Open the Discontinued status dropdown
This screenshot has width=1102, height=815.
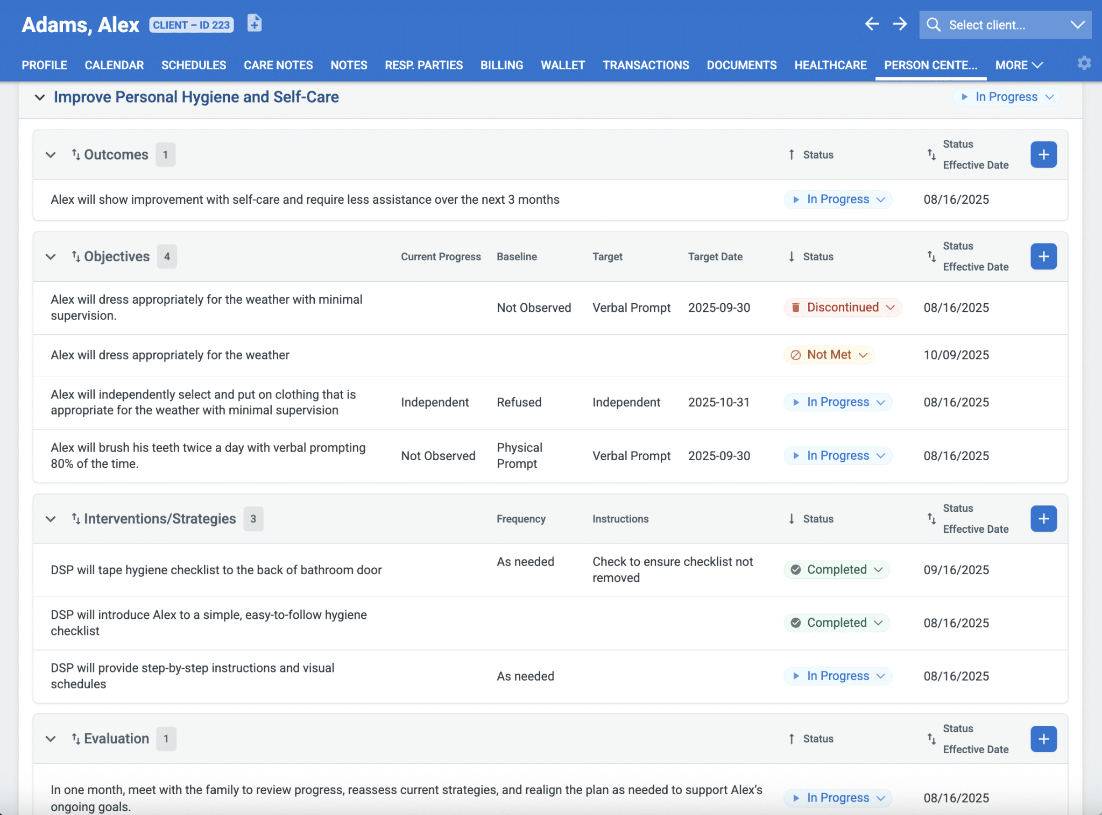click(843, 308)
